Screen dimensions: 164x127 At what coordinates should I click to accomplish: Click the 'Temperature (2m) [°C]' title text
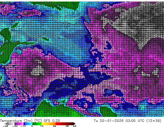click(21, 121)
